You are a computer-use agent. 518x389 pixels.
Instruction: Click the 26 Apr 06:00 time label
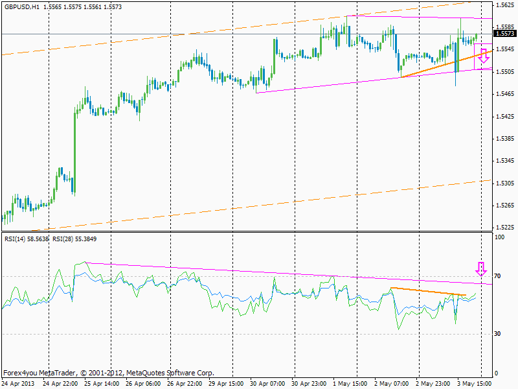[143, 384]
